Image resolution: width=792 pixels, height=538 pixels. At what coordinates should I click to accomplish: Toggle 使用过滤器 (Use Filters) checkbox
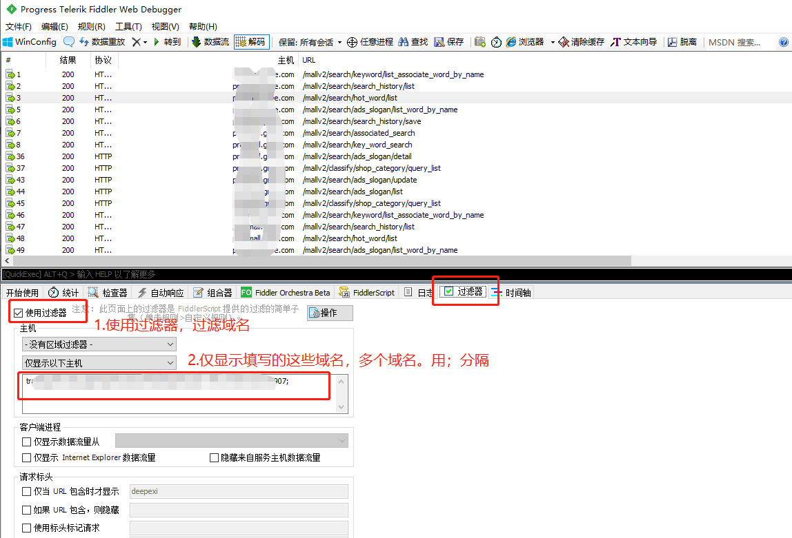(x=18, y=313)
